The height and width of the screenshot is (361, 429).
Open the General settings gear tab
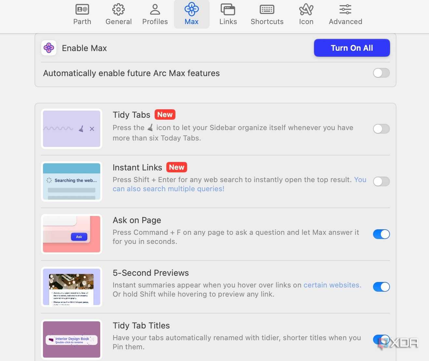118,15
